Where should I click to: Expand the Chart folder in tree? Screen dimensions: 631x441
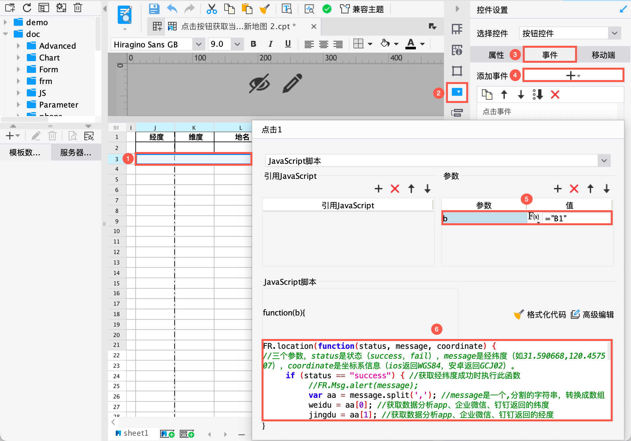pos(19,58)
